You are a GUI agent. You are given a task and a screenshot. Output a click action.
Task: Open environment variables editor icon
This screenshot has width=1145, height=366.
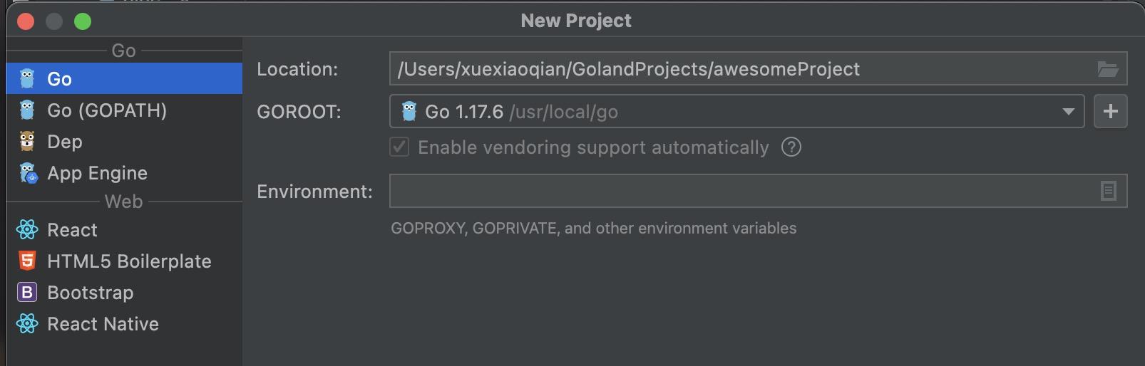(x=1108, y=191)
